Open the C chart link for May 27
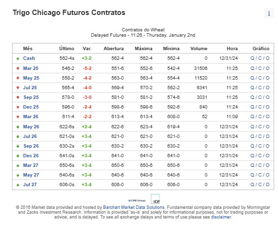The width and height of the screenshot is (278, 232). click(260, 175)
